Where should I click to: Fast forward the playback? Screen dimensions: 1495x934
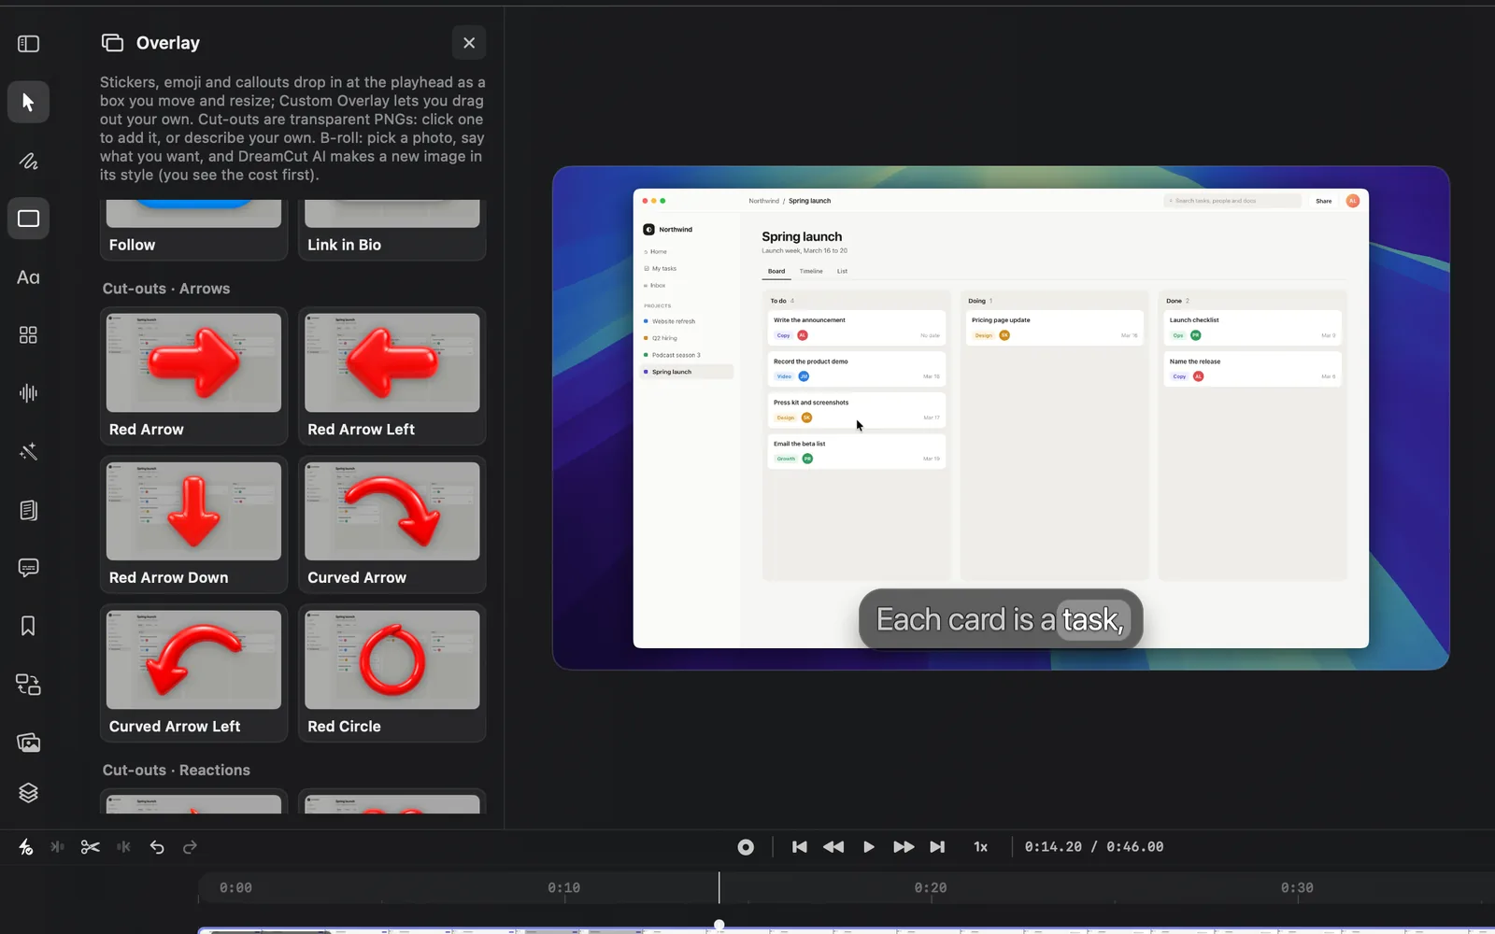coord(904,847)
